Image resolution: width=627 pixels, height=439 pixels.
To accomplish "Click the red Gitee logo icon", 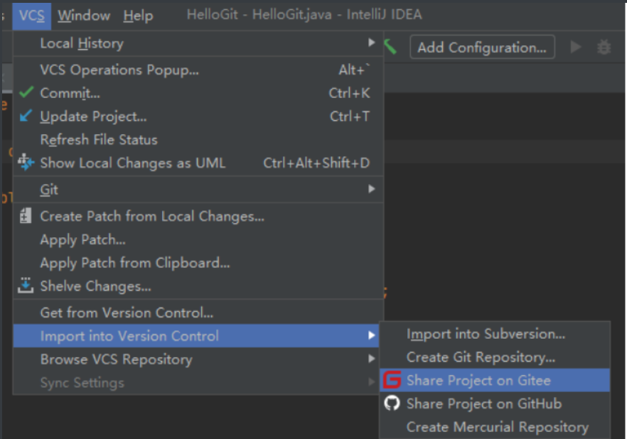I will (392, 380).
